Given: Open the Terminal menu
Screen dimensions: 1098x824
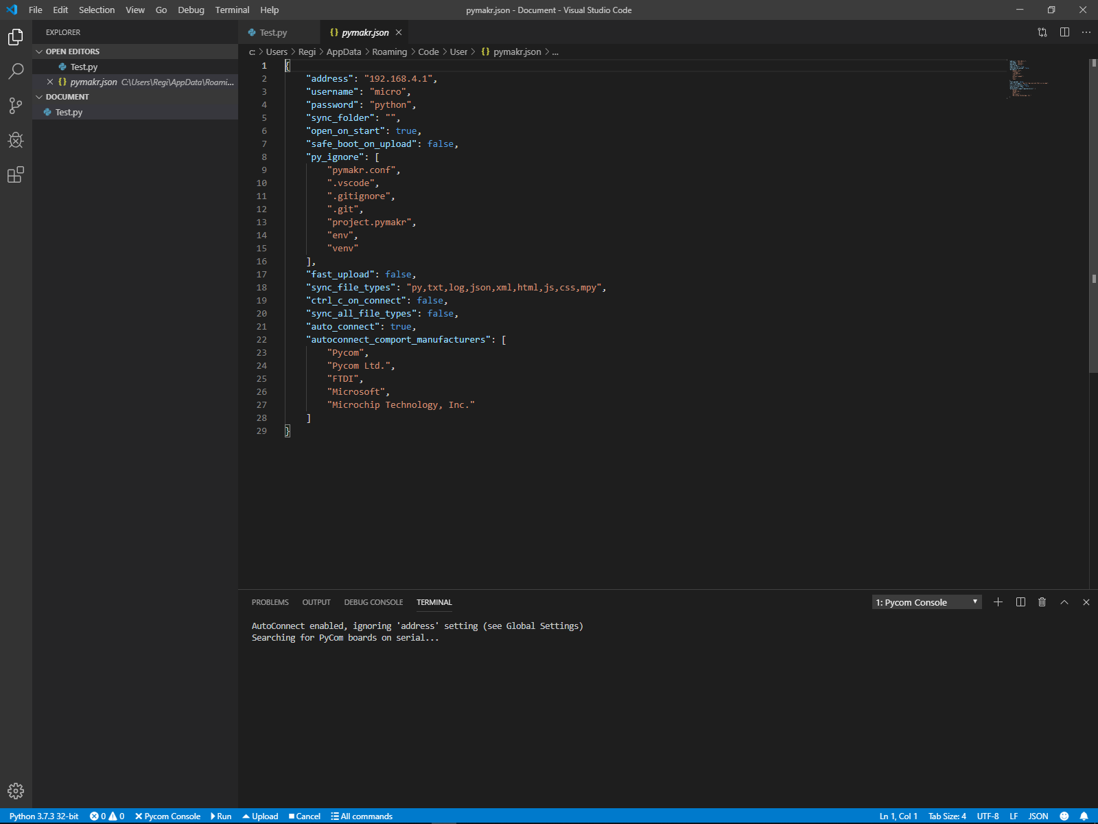Looking at the screenshot, I should [232, 10].
